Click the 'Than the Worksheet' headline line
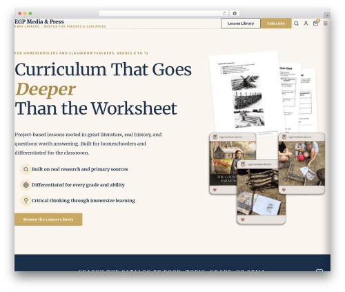This screenshot has width=345, height=292. [x=96, y=108]
